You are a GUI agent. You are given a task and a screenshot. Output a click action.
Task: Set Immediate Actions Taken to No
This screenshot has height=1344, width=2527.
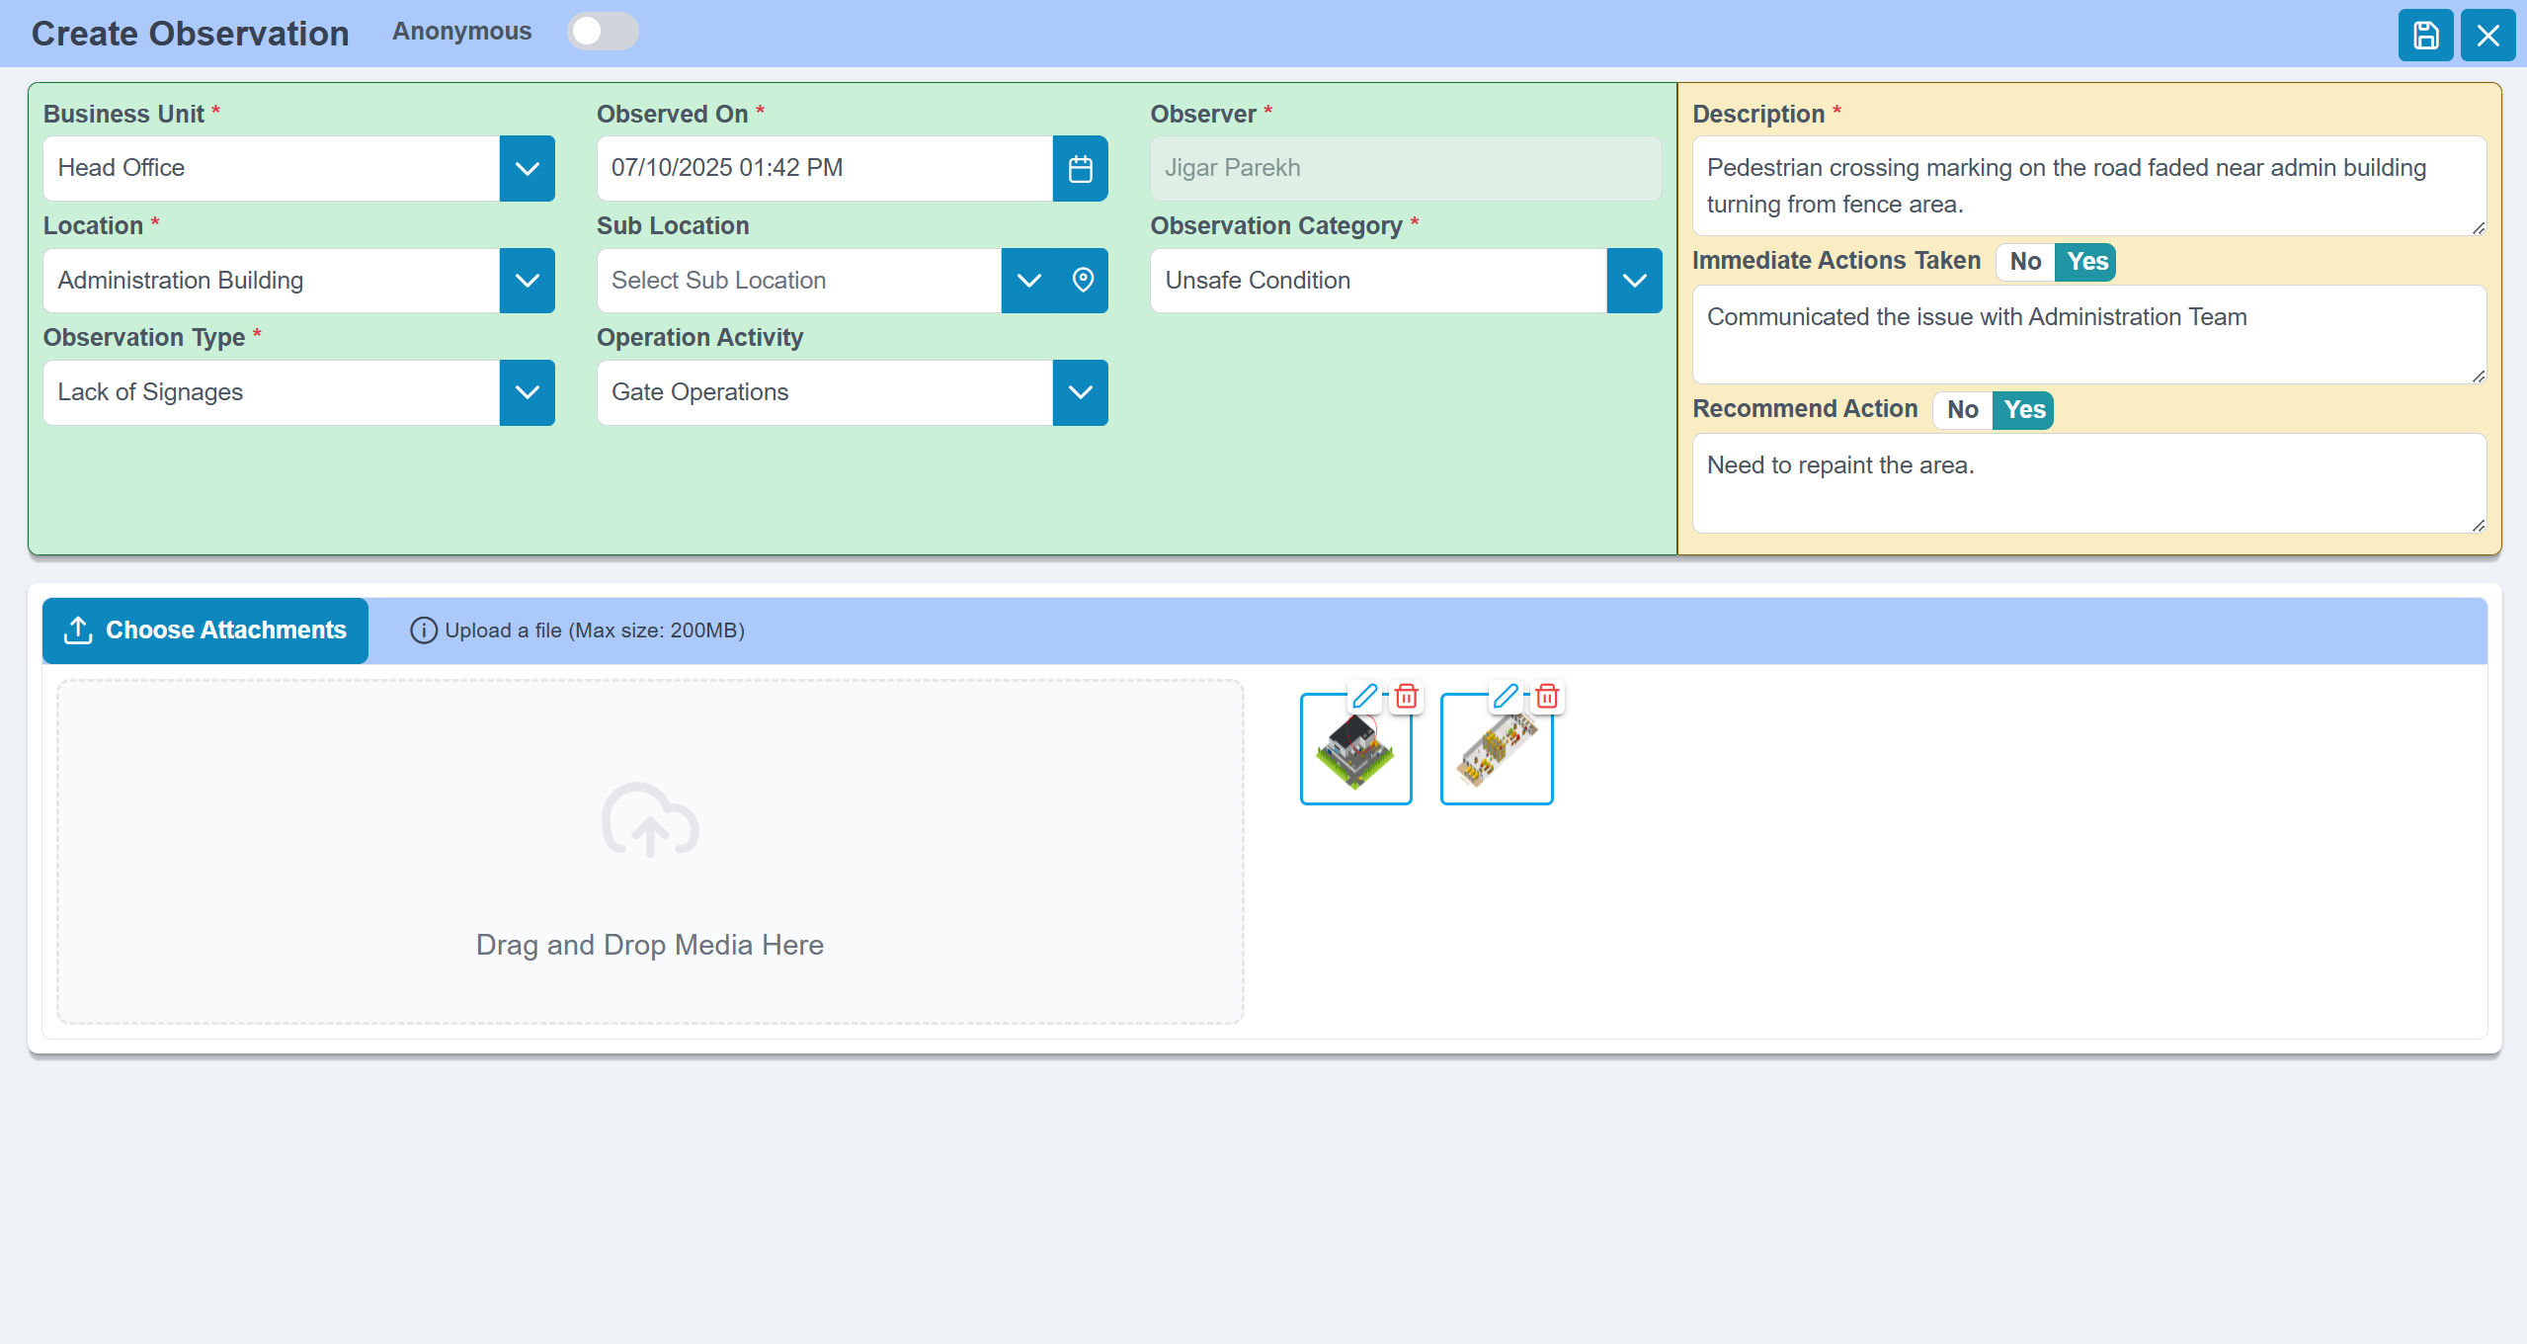pyautogui.click(x=2025, y=262)
